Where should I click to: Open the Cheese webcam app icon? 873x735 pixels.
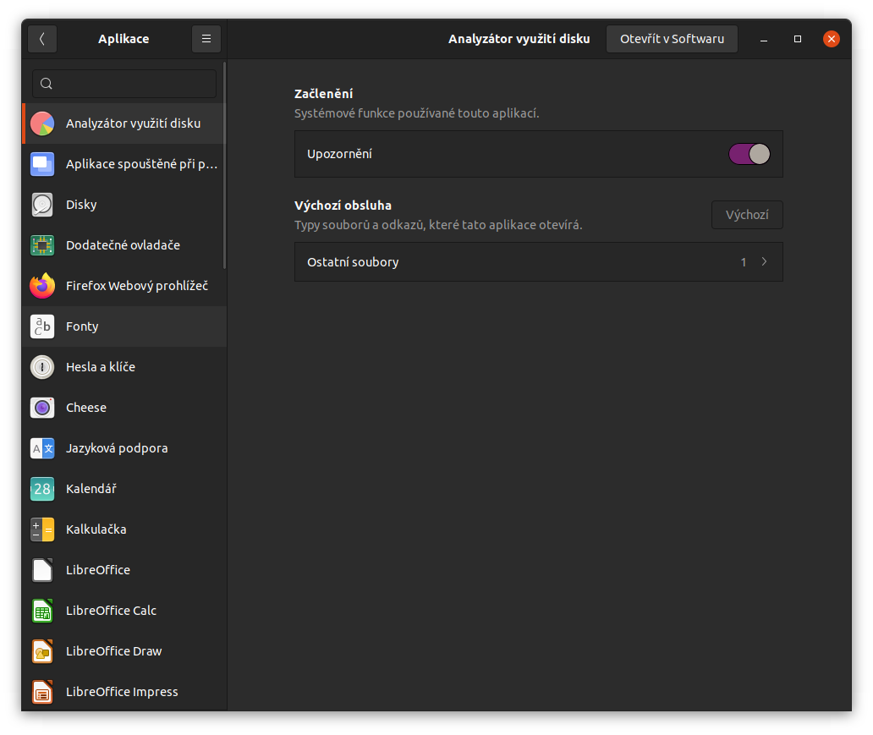click(42, 408)
